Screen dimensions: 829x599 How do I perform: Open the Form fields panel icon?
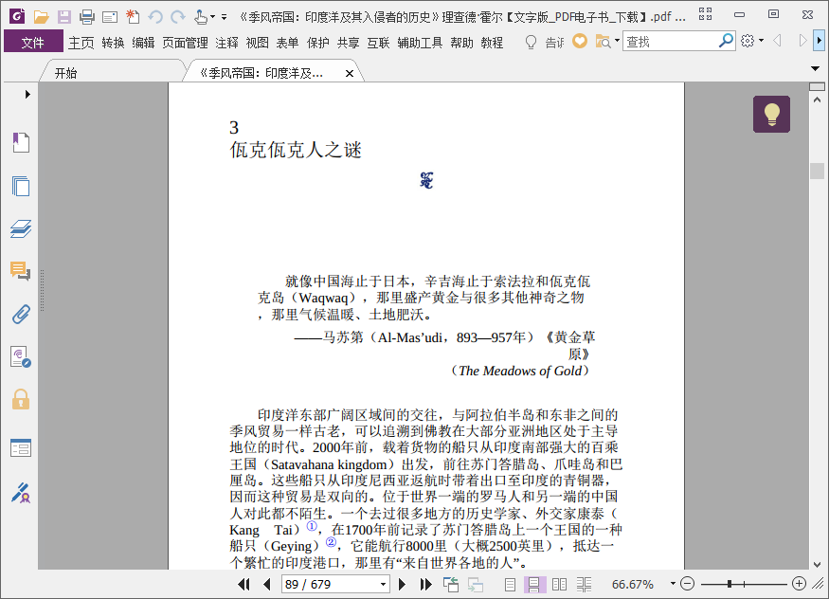pos(21,448)
